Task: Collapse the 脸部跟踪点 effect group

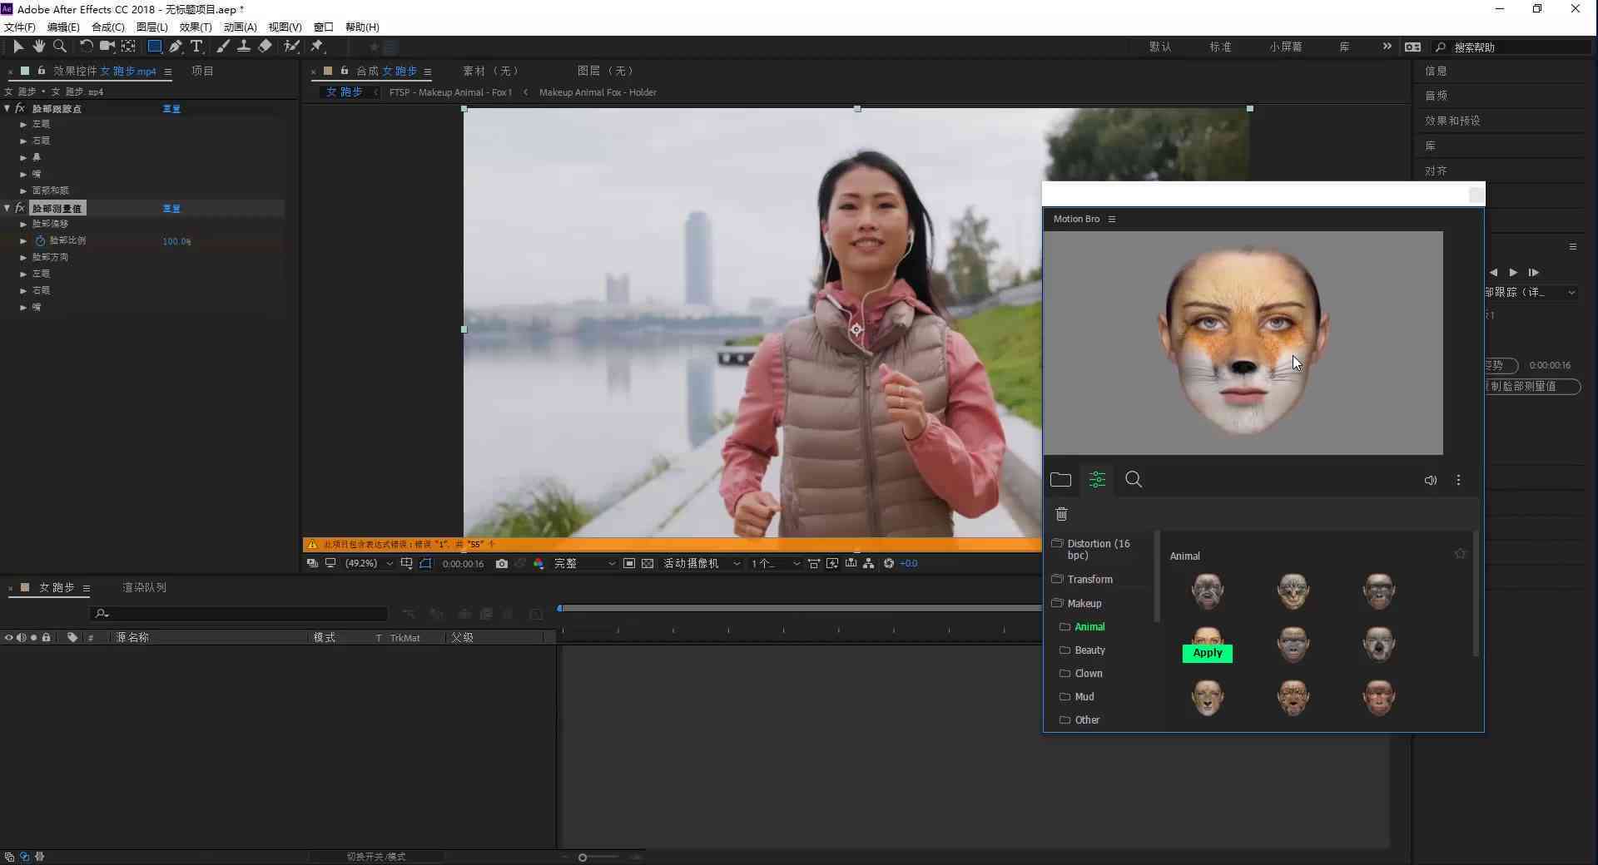Action: point(7,108)
